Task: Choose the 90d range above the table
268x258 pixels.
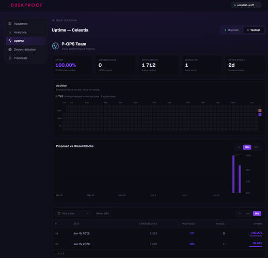Action: click(257, 214)
